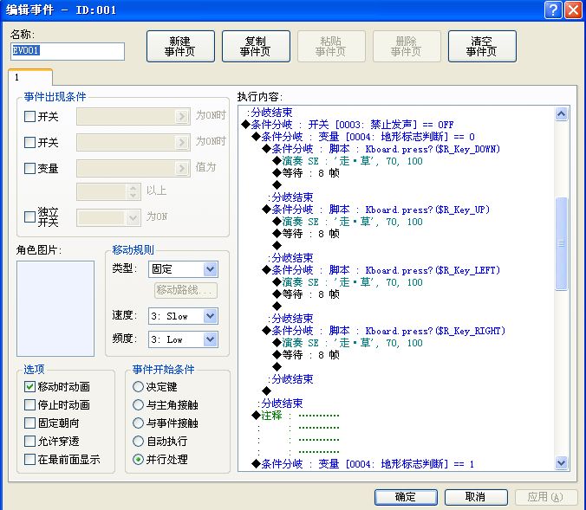Click the empty 角色图片 preview box
Viewport: 586px width, 510px height.
(55, 308)
